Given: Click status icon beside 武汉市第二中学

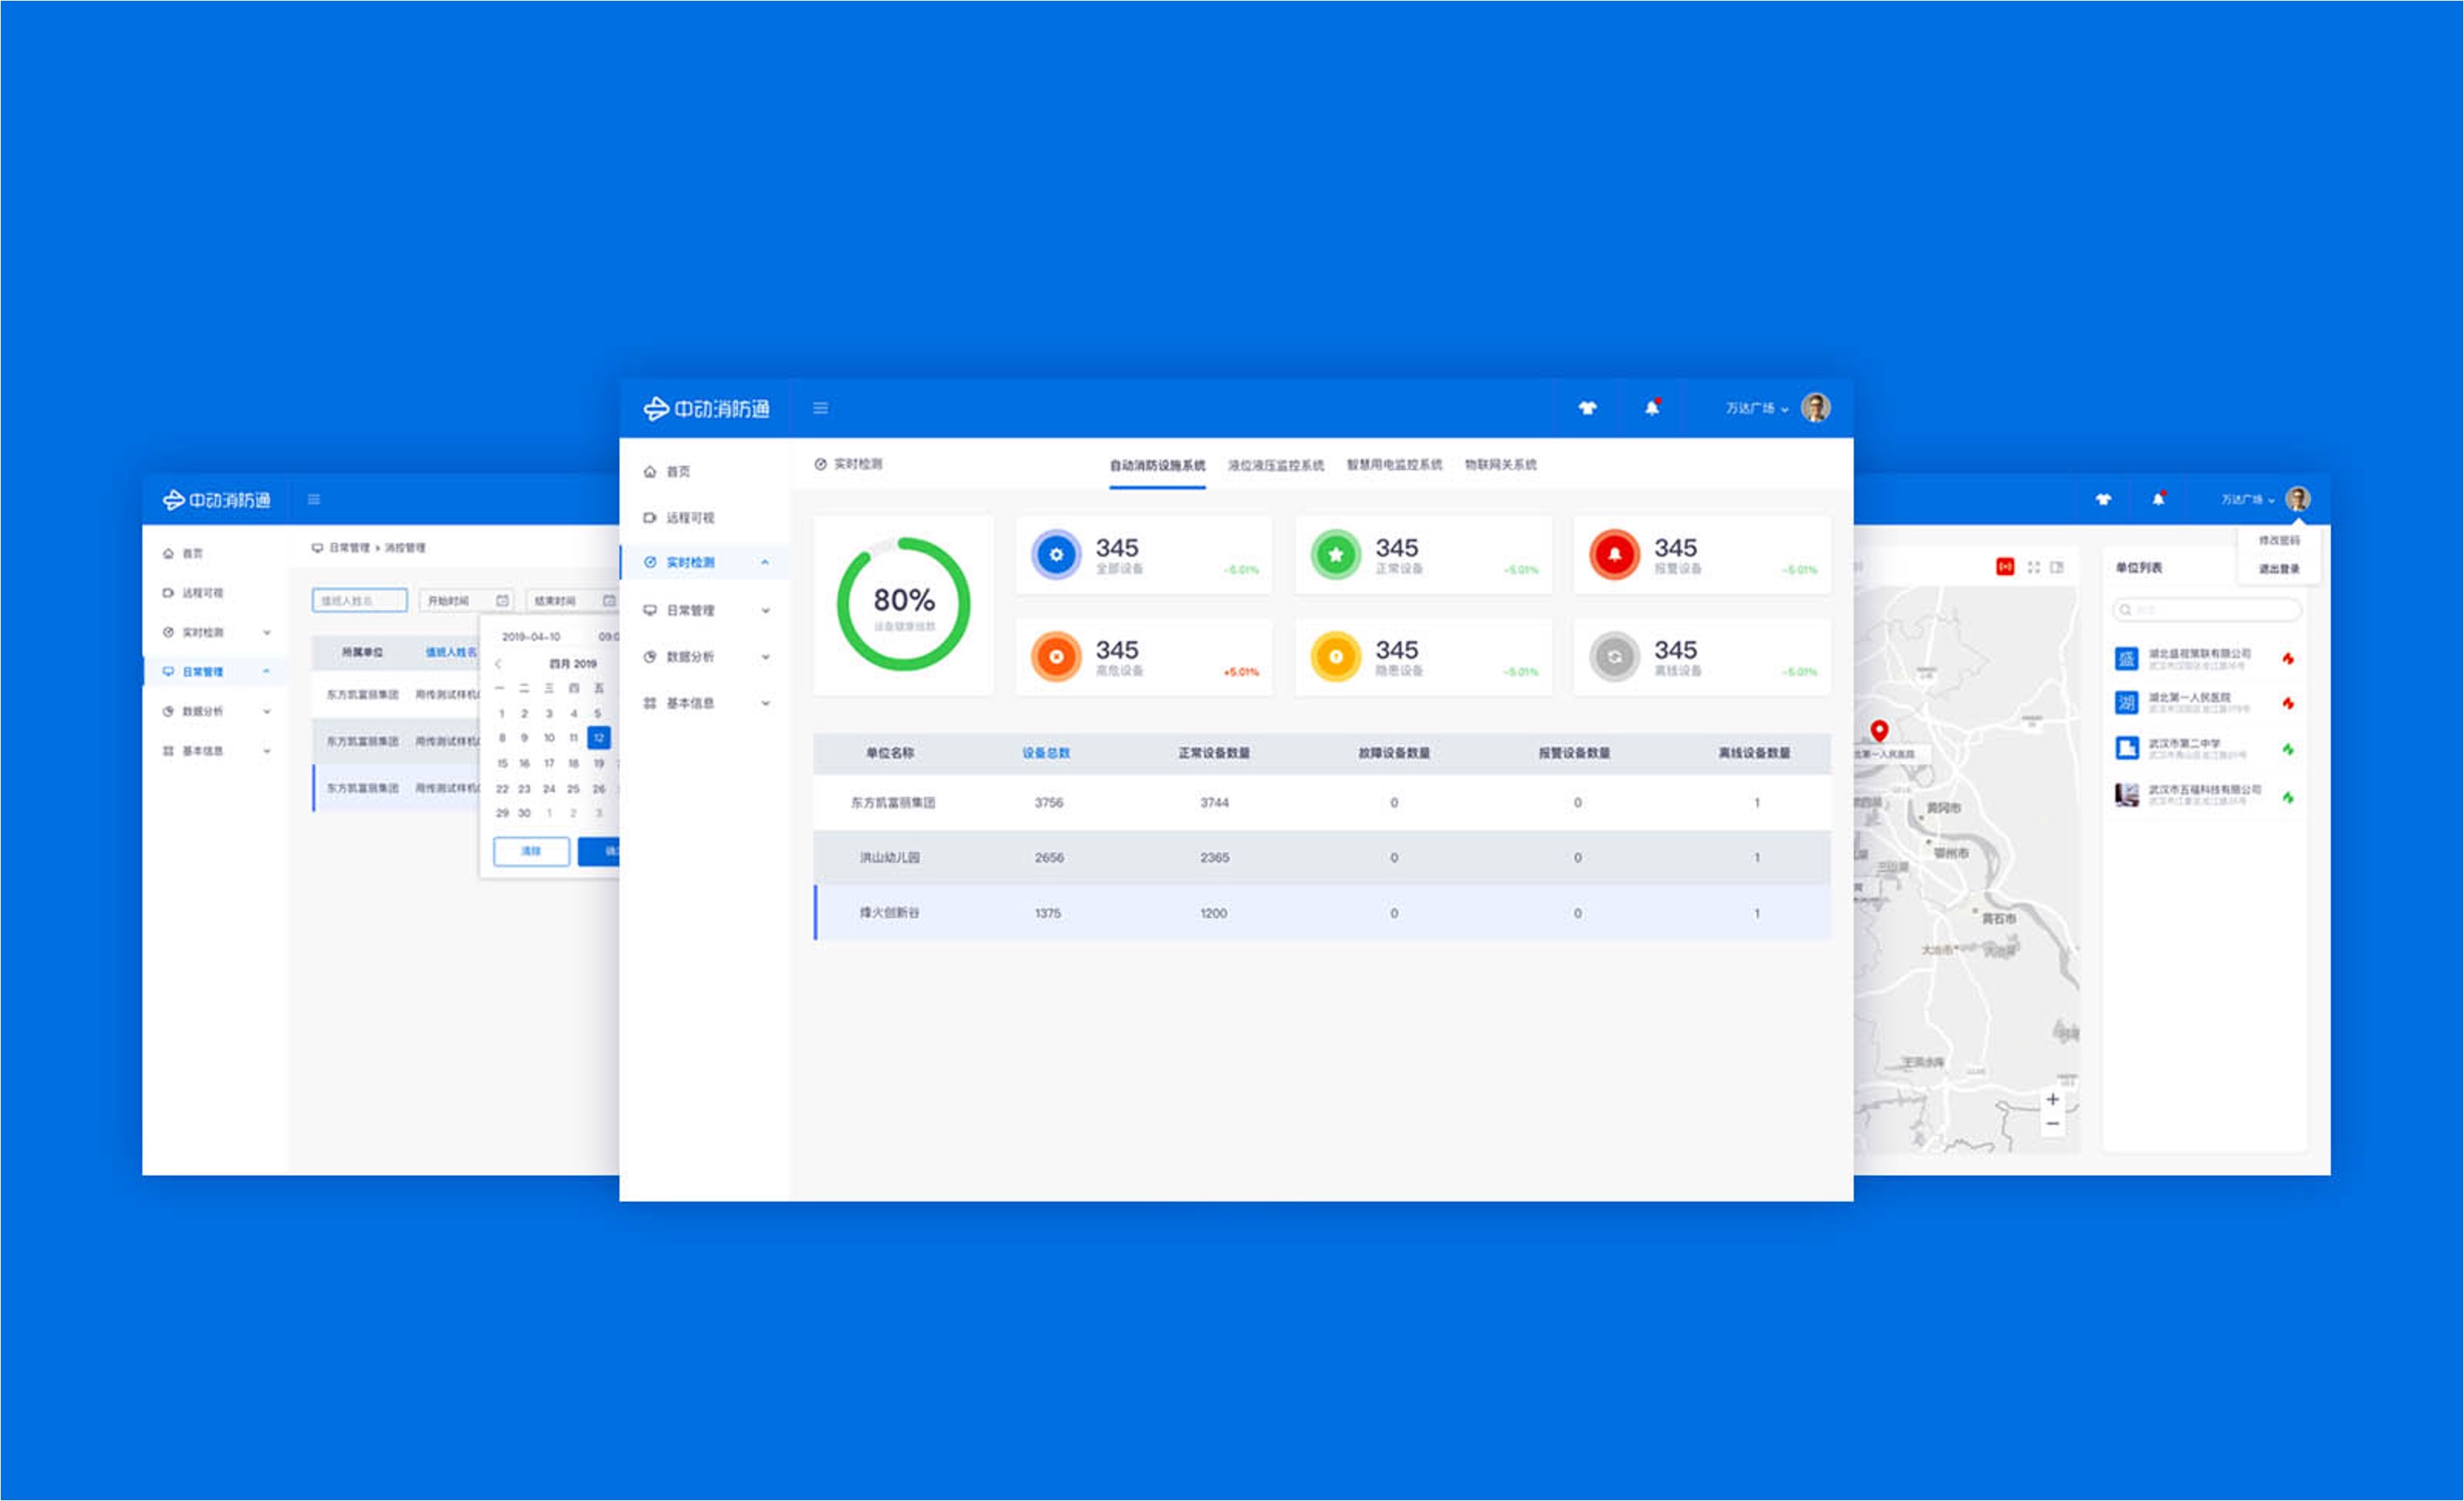Looking at the screenshot, I should [x=2288, y=749].
